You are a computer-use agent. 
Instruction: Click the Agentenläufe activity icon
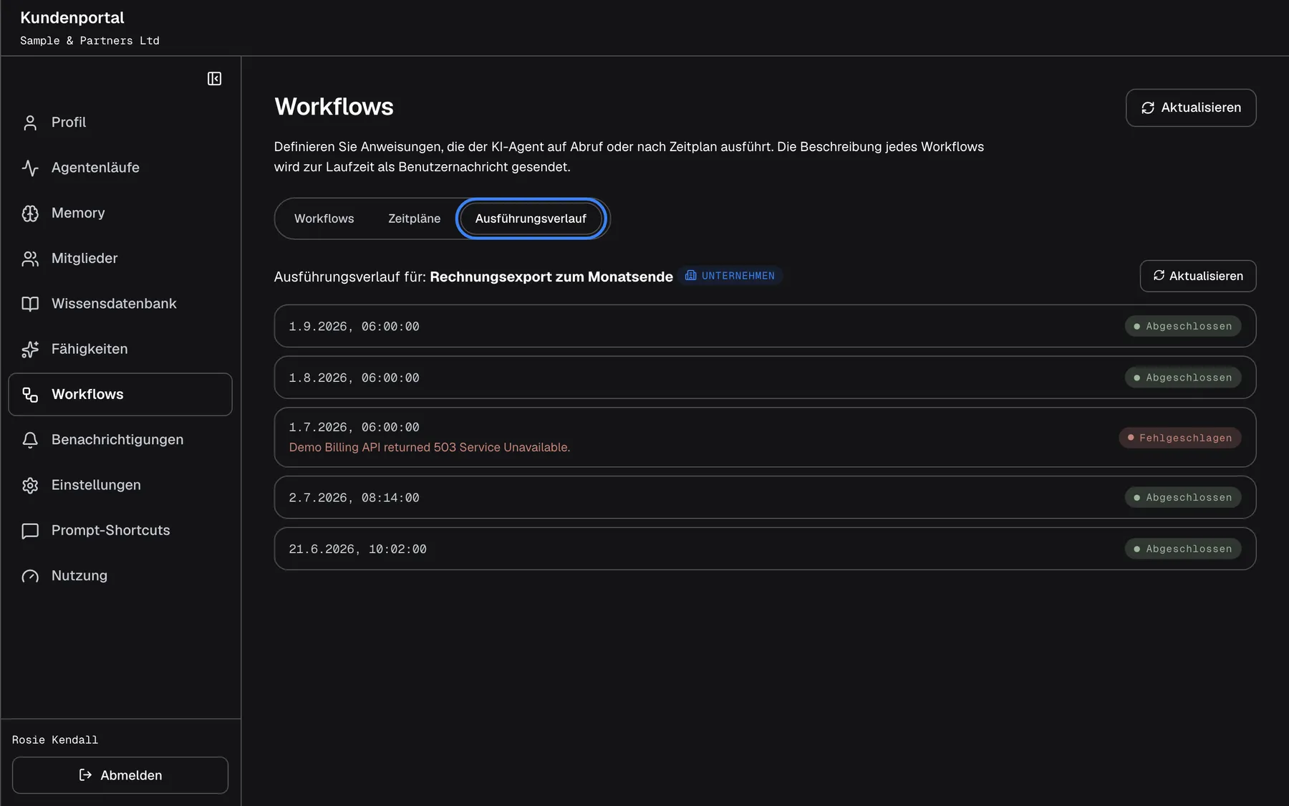point(30,168)
